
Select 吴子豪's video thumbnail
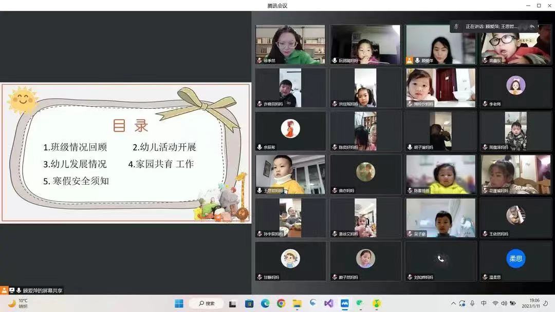(x=440, y=218)
